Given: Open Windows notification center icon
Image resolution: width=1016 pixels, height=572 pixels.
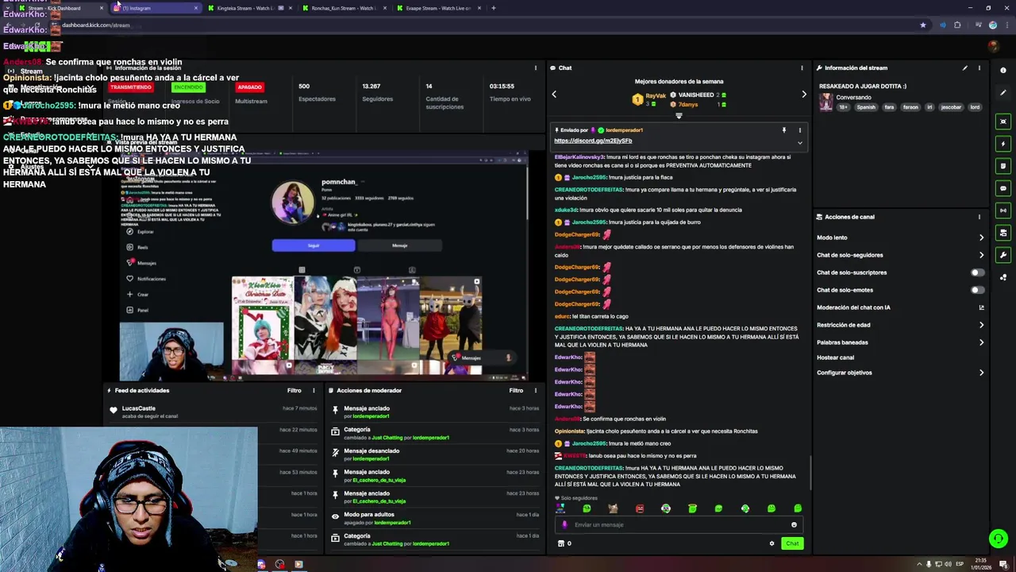Looking at the screenshot, I should coord(1006,564).
